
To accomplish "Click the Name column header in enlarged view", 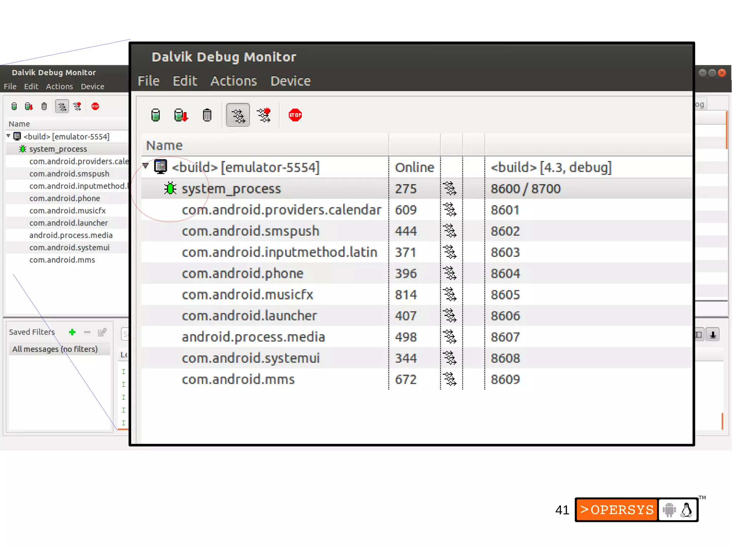I will pos(164,145).
